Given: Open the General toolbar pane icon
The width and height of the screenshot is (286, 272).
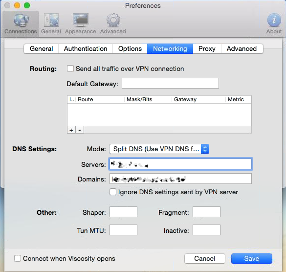Looking at the screenshot, I should pyautogui.click(x=51, y=24).
